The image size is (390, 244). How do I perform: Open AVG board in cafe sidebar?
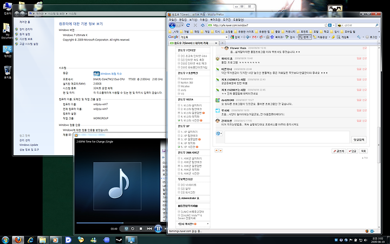183,90
